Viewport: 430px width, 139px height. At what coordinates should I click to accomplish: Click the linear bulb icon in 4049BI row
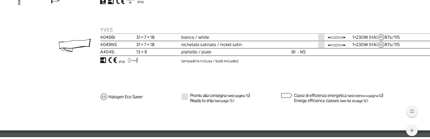(x=337, y=37)
